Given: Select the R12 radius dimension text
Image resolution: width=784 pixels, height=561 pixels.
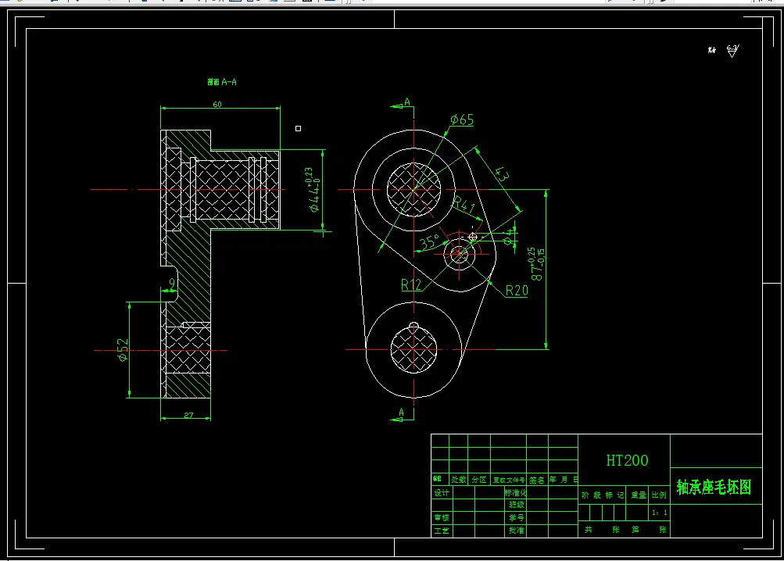Looking at the screenshot, I should tap(411, 285).
